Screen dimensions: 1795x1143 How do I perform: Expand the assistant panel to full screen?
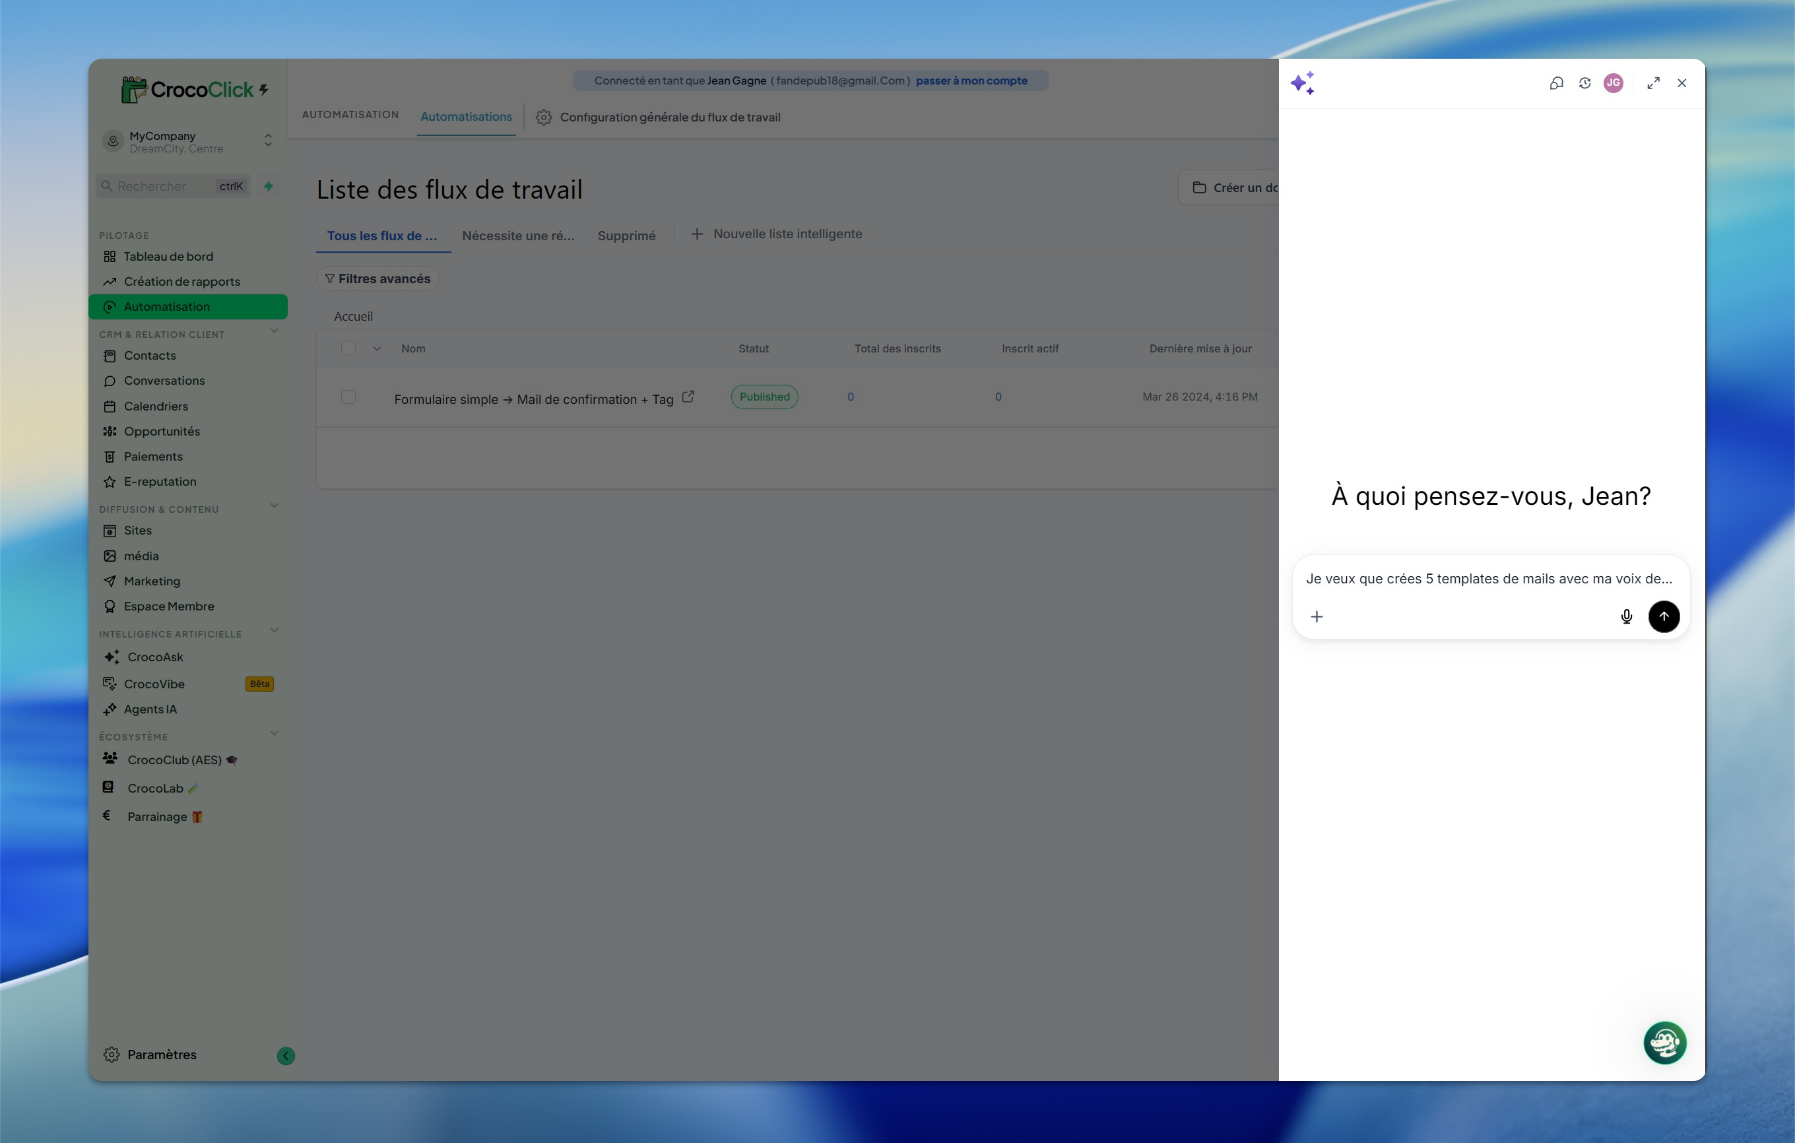pos(1653,84)
